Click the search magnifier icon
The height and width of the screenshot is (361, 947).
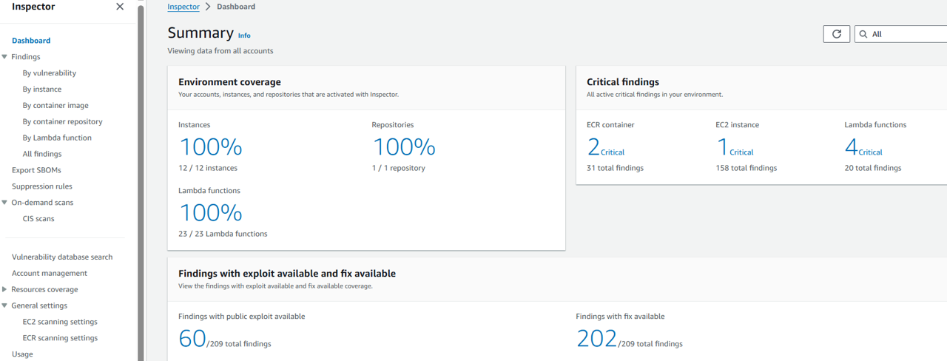(863, 34)
